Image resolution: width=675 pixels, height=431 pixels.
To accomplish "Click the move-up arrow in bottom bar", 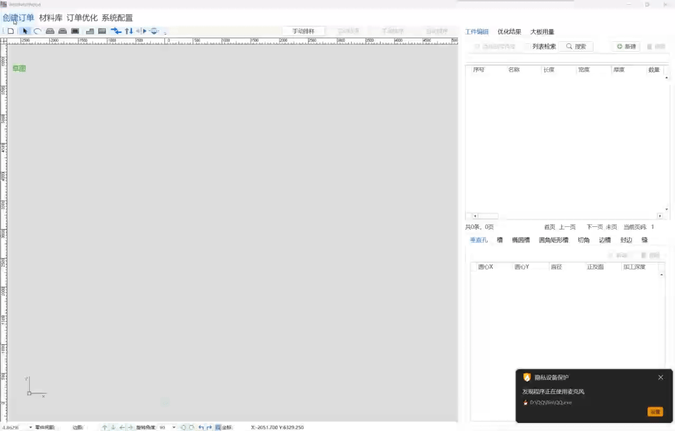I will pyautogui.click(x=104, y=427).
